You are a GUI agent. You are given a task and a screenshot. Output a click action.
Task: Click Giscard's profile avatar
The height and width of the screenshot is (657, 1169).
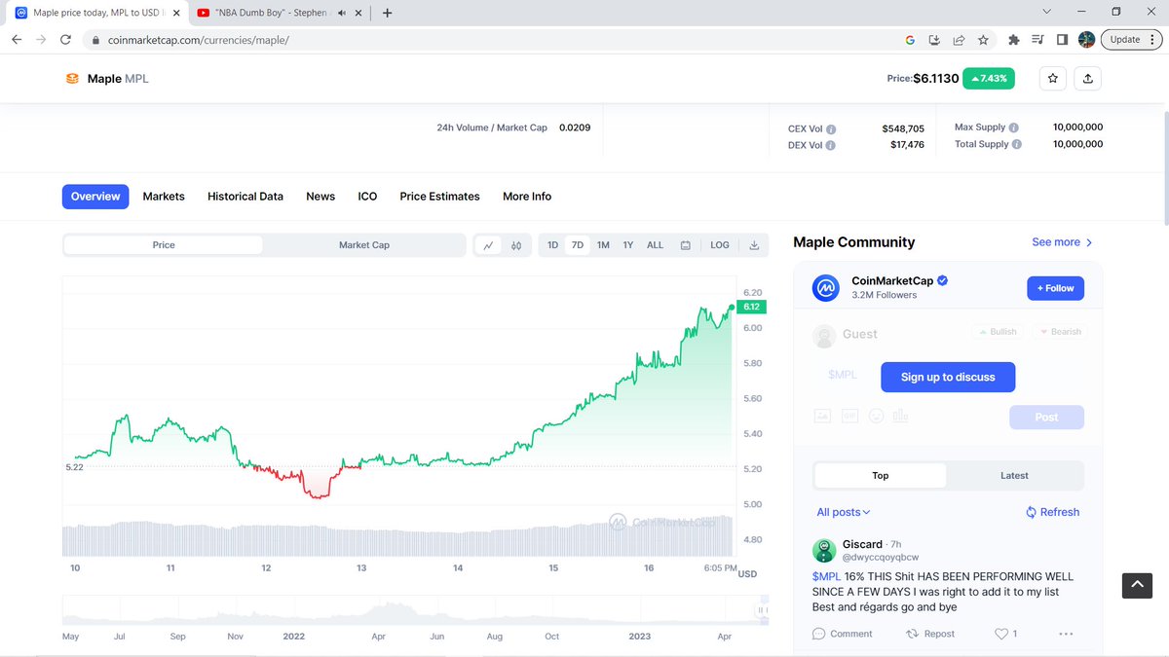click(x=824, y=550)
